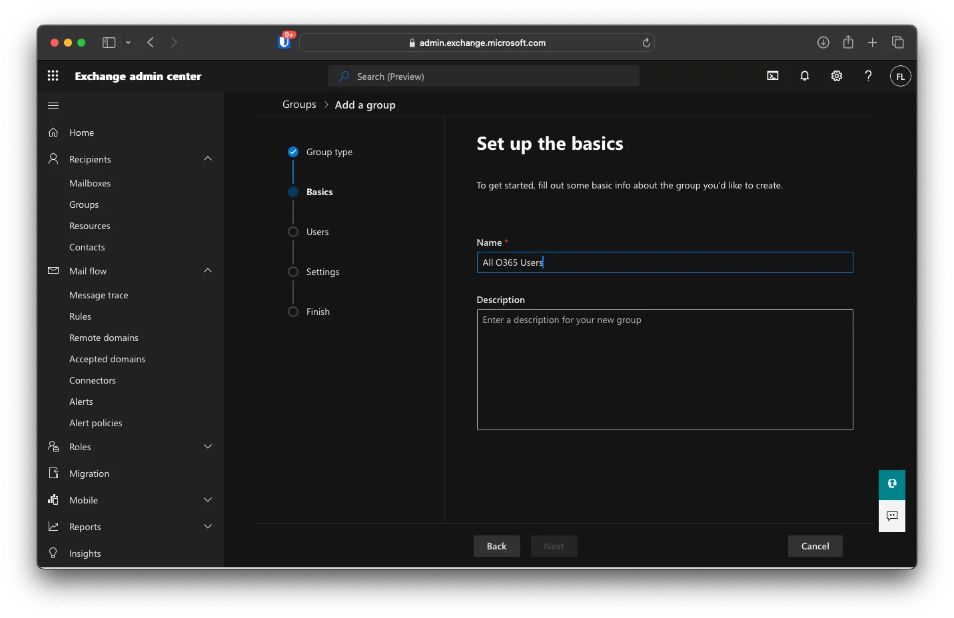Open Groups in the sidebar
954x618 pixels.
point(84,204)
